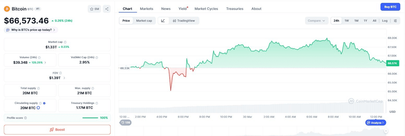
Task: Open the Compare dropdown
Action: tap(317, 21)
